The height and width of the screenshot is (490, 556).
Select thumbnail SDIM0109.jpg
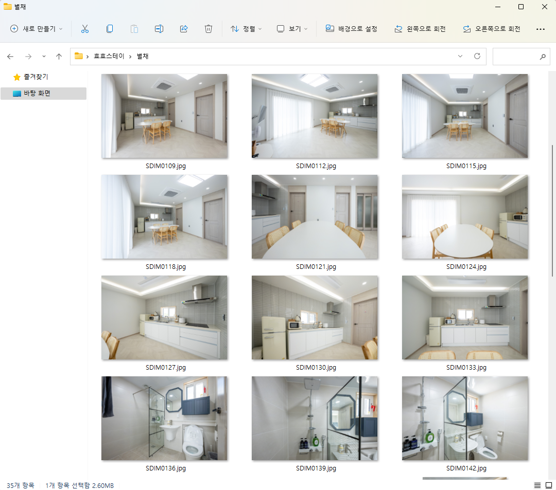164,116
